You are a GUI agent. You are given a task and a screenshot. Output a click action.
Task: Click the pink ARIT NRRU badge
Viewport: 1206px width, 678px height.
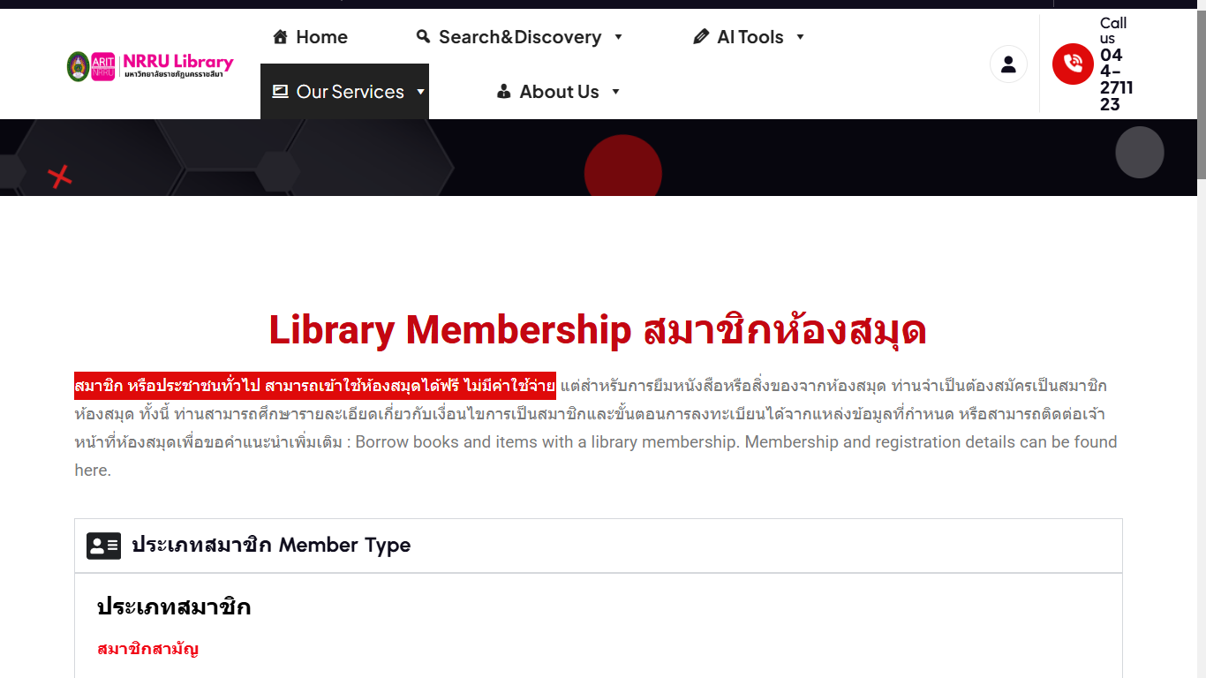tap(103, 65)
